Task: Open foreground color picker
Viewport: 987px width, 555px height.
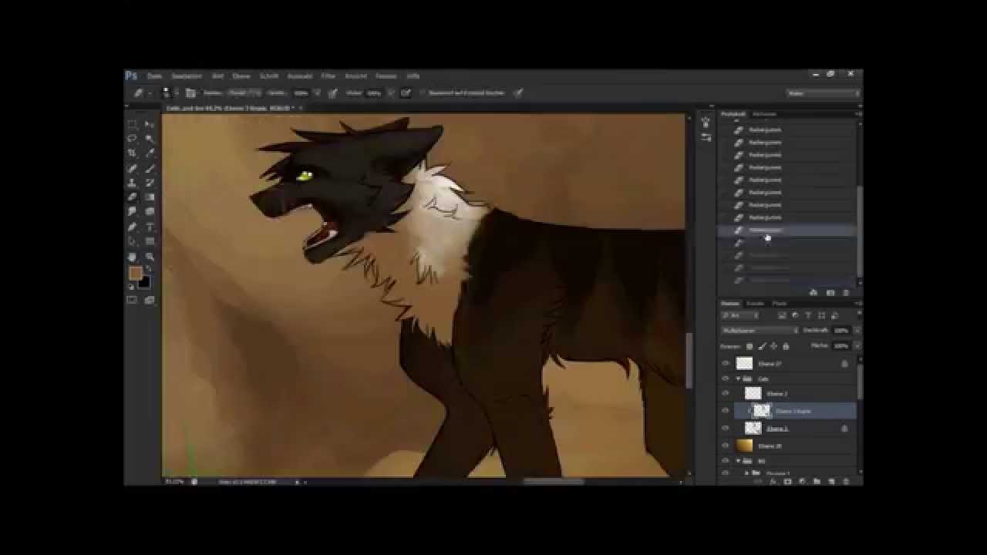Action: click(x=135, y=274)
